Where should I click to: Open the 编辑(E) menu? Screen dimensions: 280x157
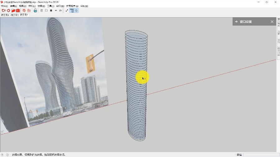(13, 6)
